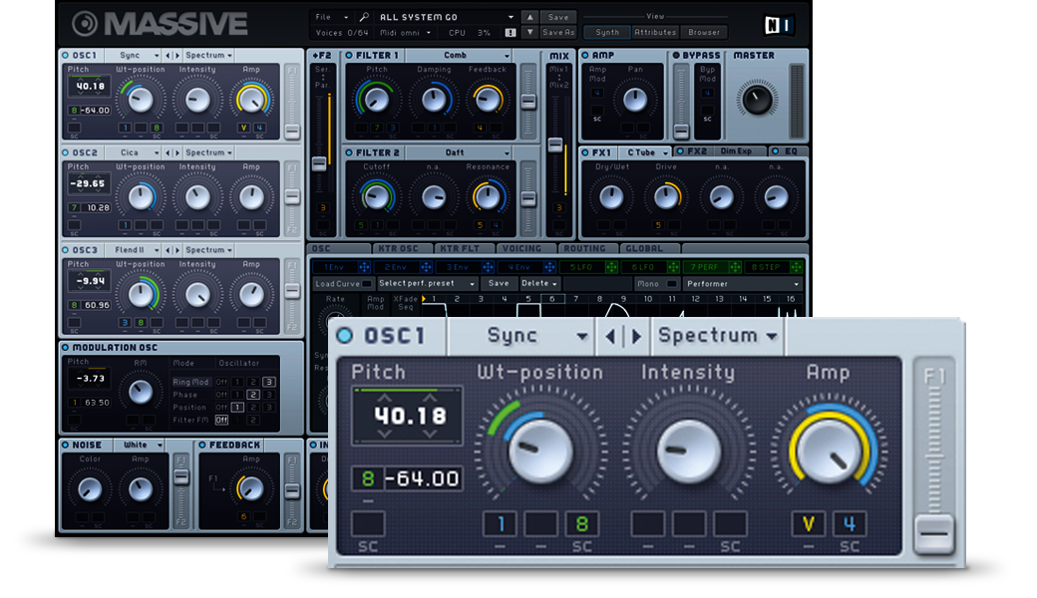Click the 8 STEP modulation drag handle icon
This screenshot has height=598, width=1037.
(797, 267)
